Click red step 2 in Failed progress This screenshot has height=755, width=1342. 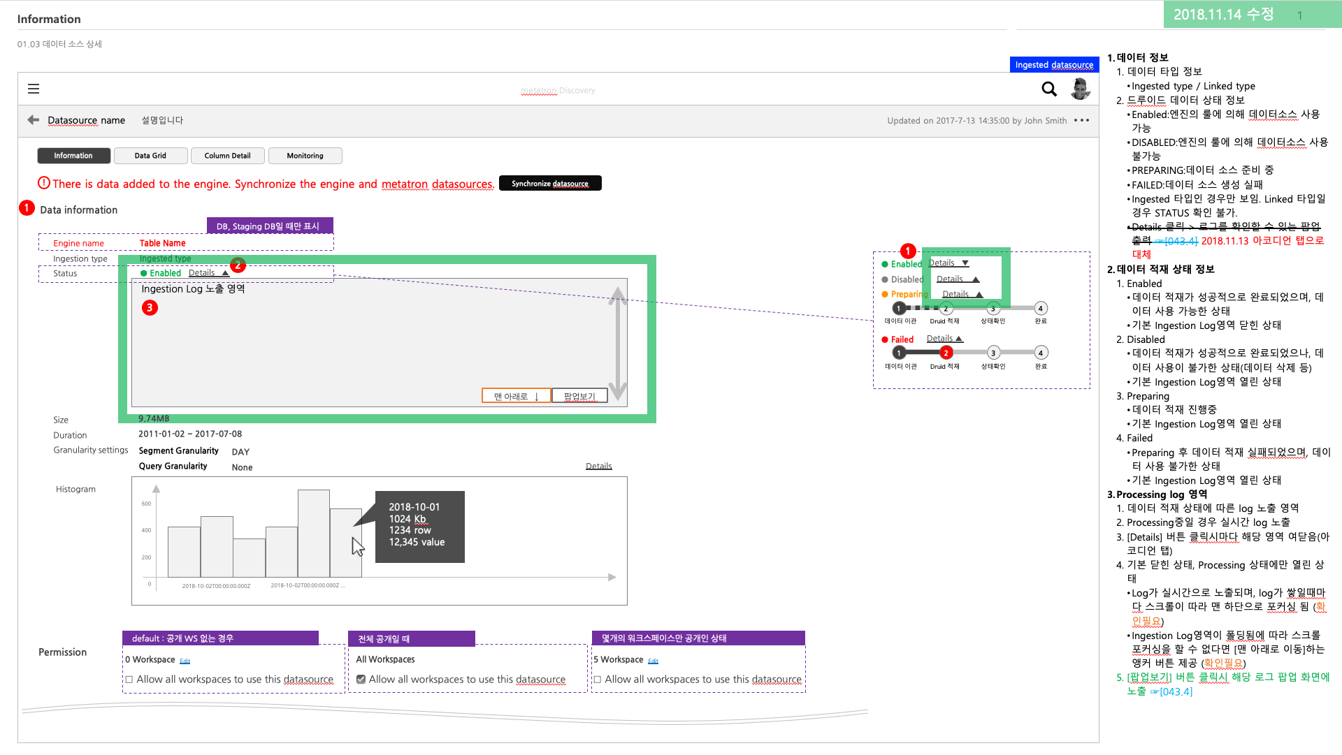pyautogui.click(x=946, y=353)
